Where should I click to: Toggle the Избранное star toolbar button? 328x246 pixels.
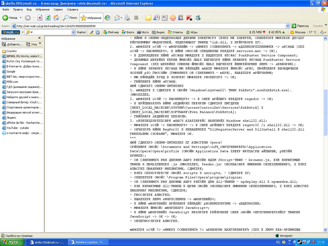(x=91, y=18)
